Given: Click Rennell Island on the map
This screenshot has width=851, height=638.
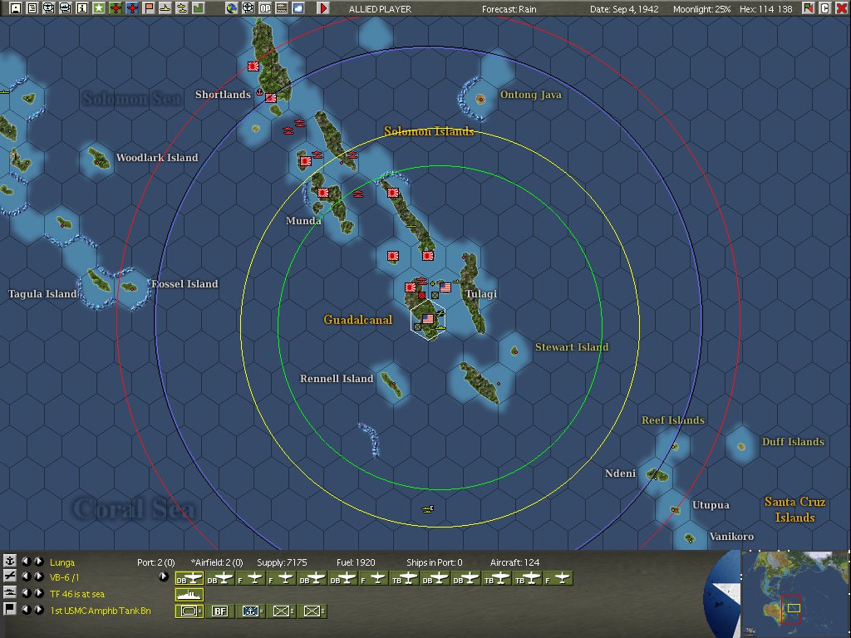Looking at the screenshot, I should pos(391,385).
